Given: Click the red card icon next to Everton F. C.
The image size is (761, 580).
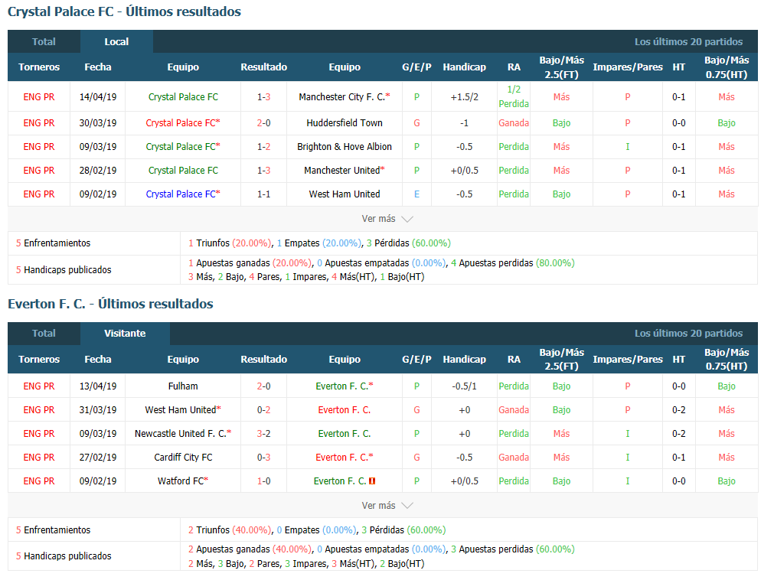Looking at the screenshot, I should (372, 481).
